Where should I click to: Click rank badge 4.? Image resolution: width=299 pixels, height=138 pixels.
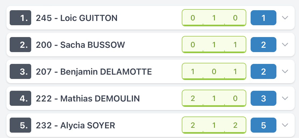point(20,98)
